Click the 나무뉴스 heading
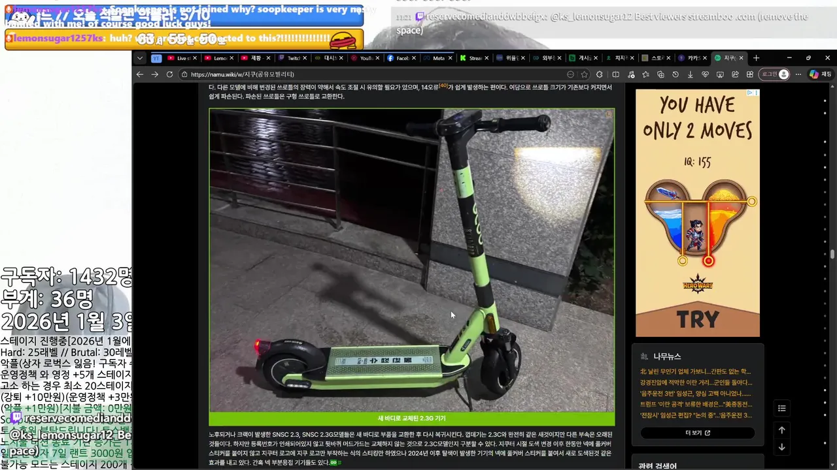This screenshot has height=470, width=837. 667,356
